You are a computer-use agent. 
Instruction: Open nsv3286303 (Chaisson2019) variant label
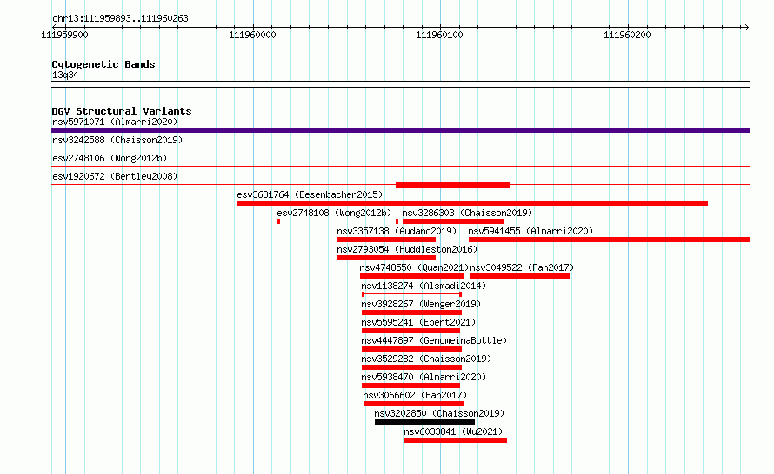click(467, 213)
